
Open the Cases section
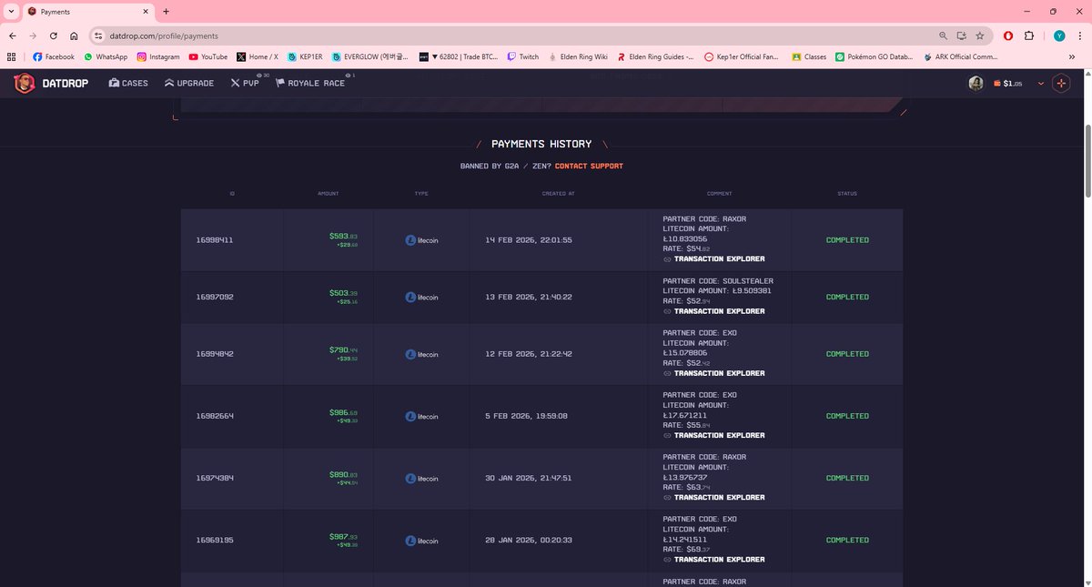[128, 83]
